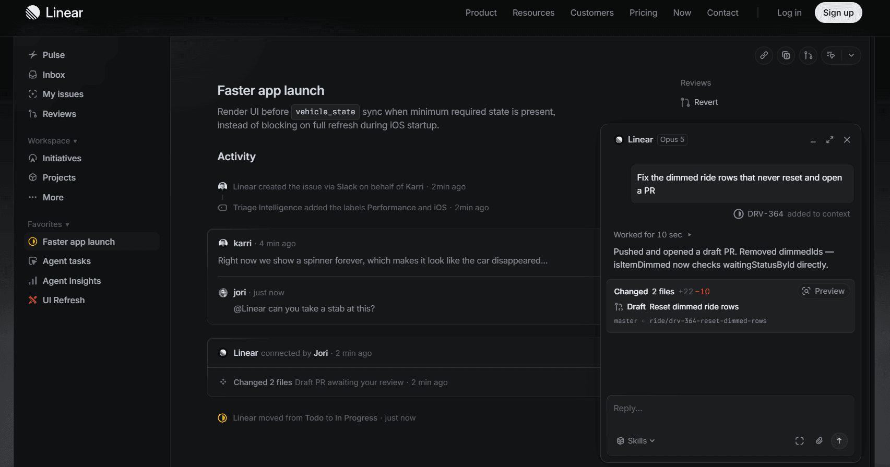Go to the Pricing page

643,13
